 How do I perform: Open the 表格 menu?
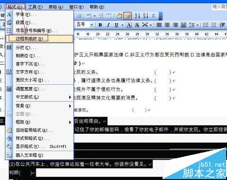(56, 7)
